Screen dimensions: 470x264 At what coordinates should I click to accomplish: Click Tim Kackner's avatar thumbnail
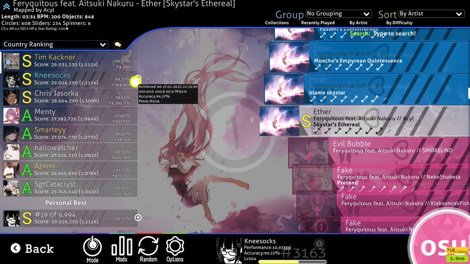[11, 61]
